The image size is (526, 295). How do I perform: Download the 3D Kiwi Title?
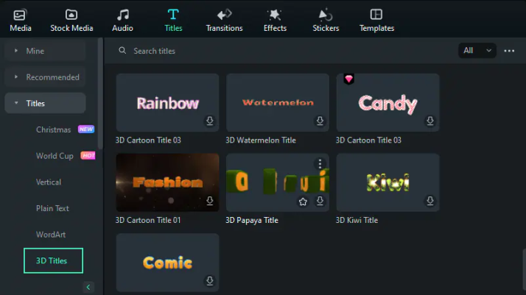click(429, 201)
